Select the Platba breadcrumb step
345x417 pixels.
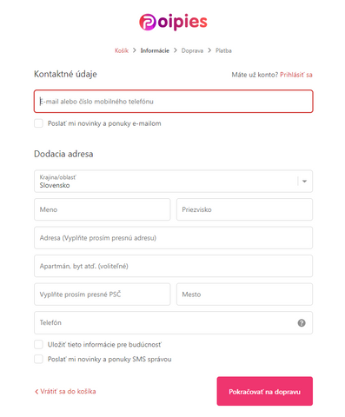click(223, 50)
